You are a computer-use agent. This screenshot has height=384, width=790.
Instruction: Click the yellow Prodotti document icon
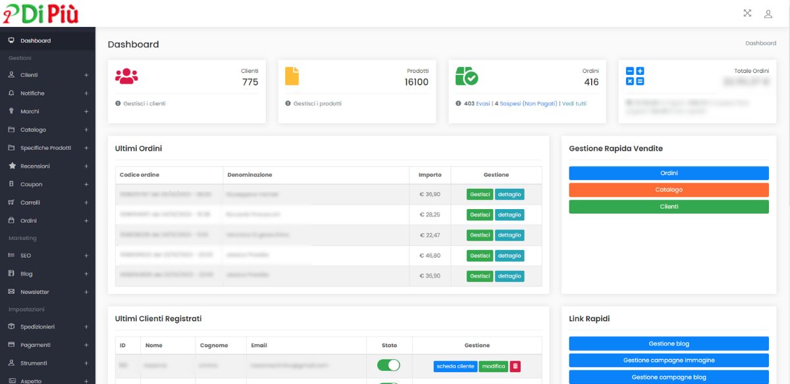(x=292, y=76)
